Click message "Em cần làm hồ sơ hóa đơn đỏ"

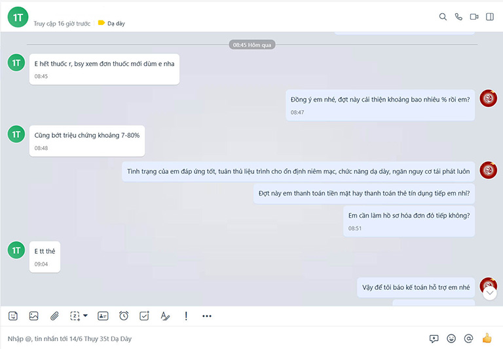coord(409,221)
